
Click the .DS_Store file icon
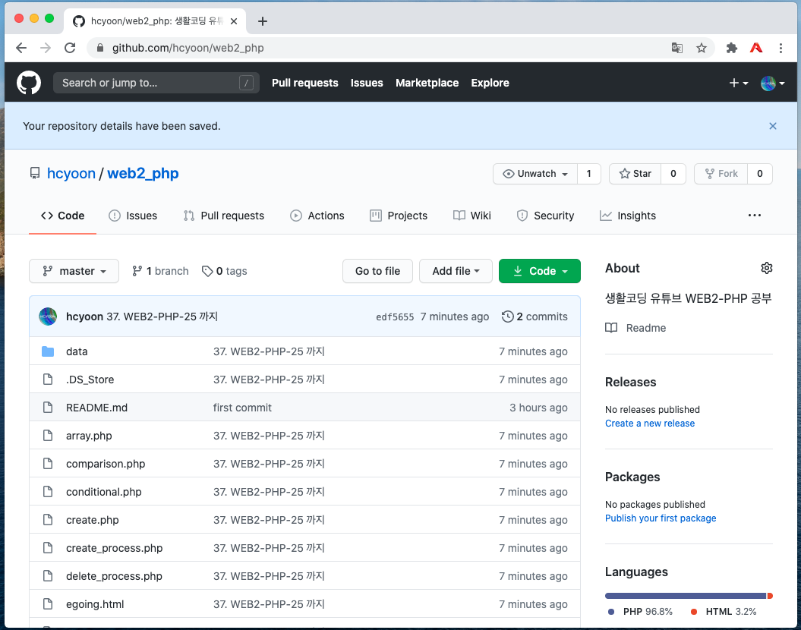pyautogui.click(x=48, y=380)
